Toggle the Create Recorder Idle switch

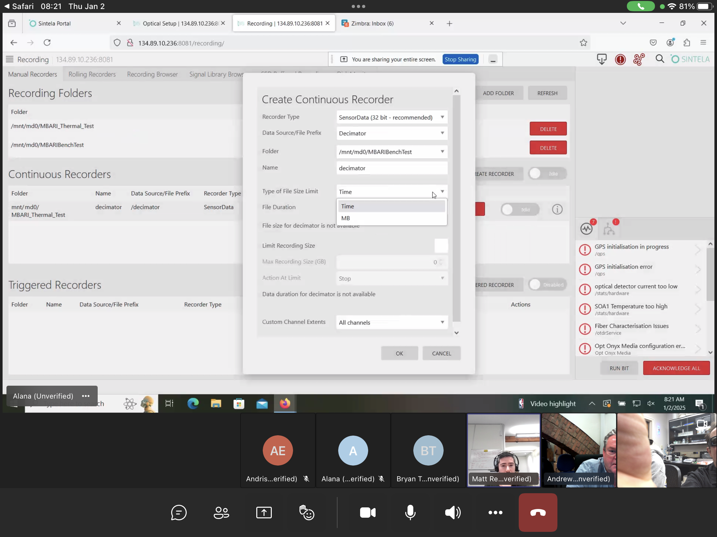click(547, 174)
